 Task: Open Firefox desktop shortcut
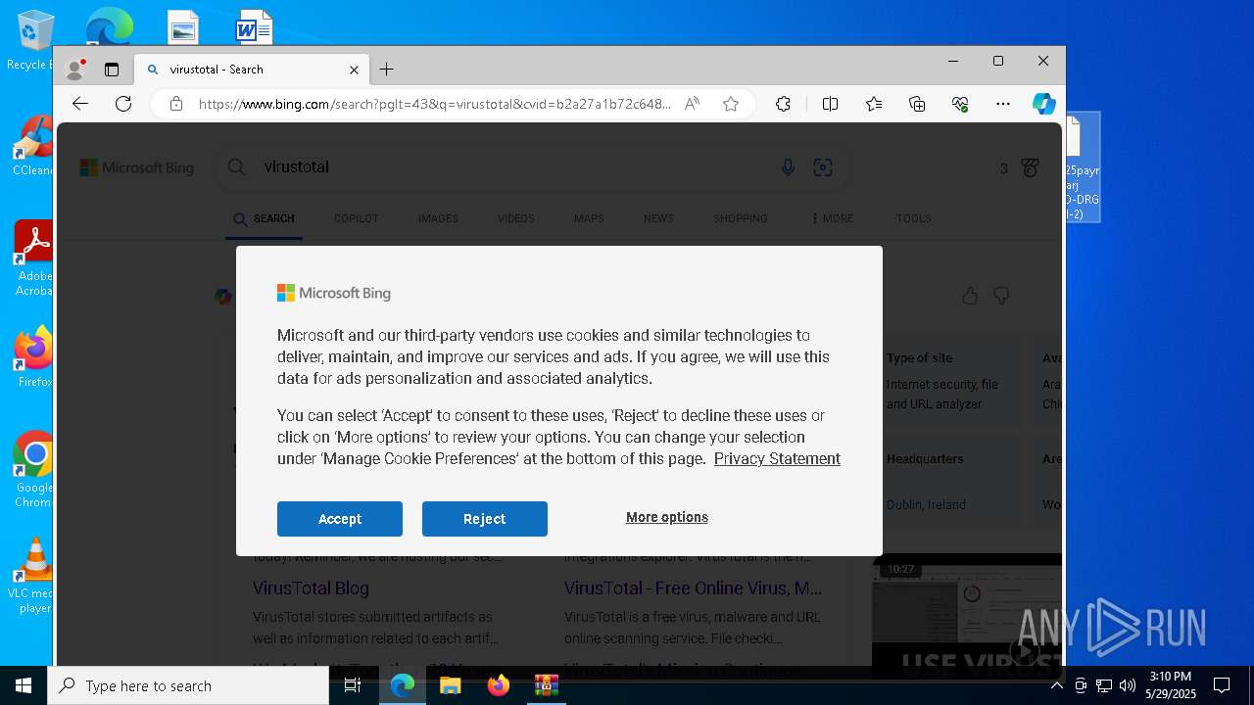click(33, 357)
